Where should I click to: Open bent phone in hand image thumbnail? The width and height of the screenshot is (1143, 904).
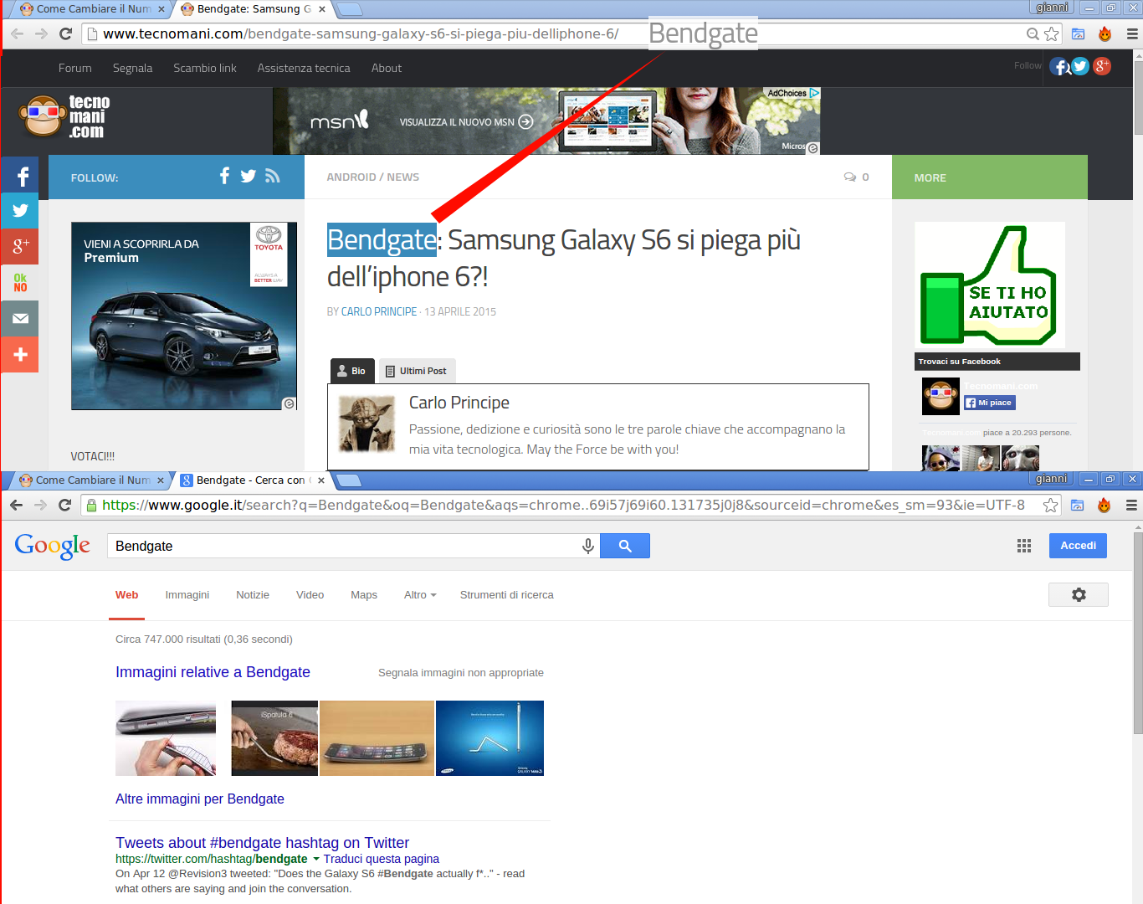166,738
